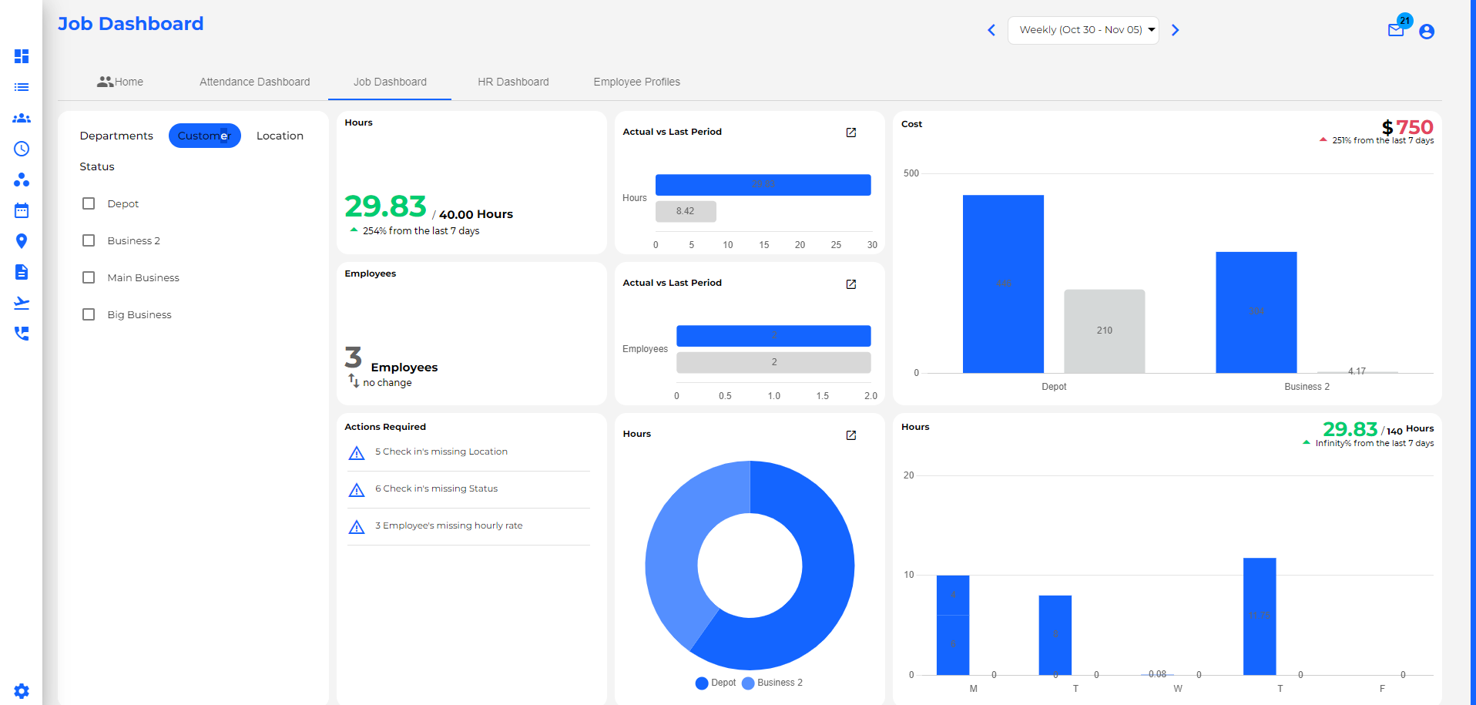Open the employees people icon in sidebar
Screen dimensions: 1476x705
pos(21,118)
